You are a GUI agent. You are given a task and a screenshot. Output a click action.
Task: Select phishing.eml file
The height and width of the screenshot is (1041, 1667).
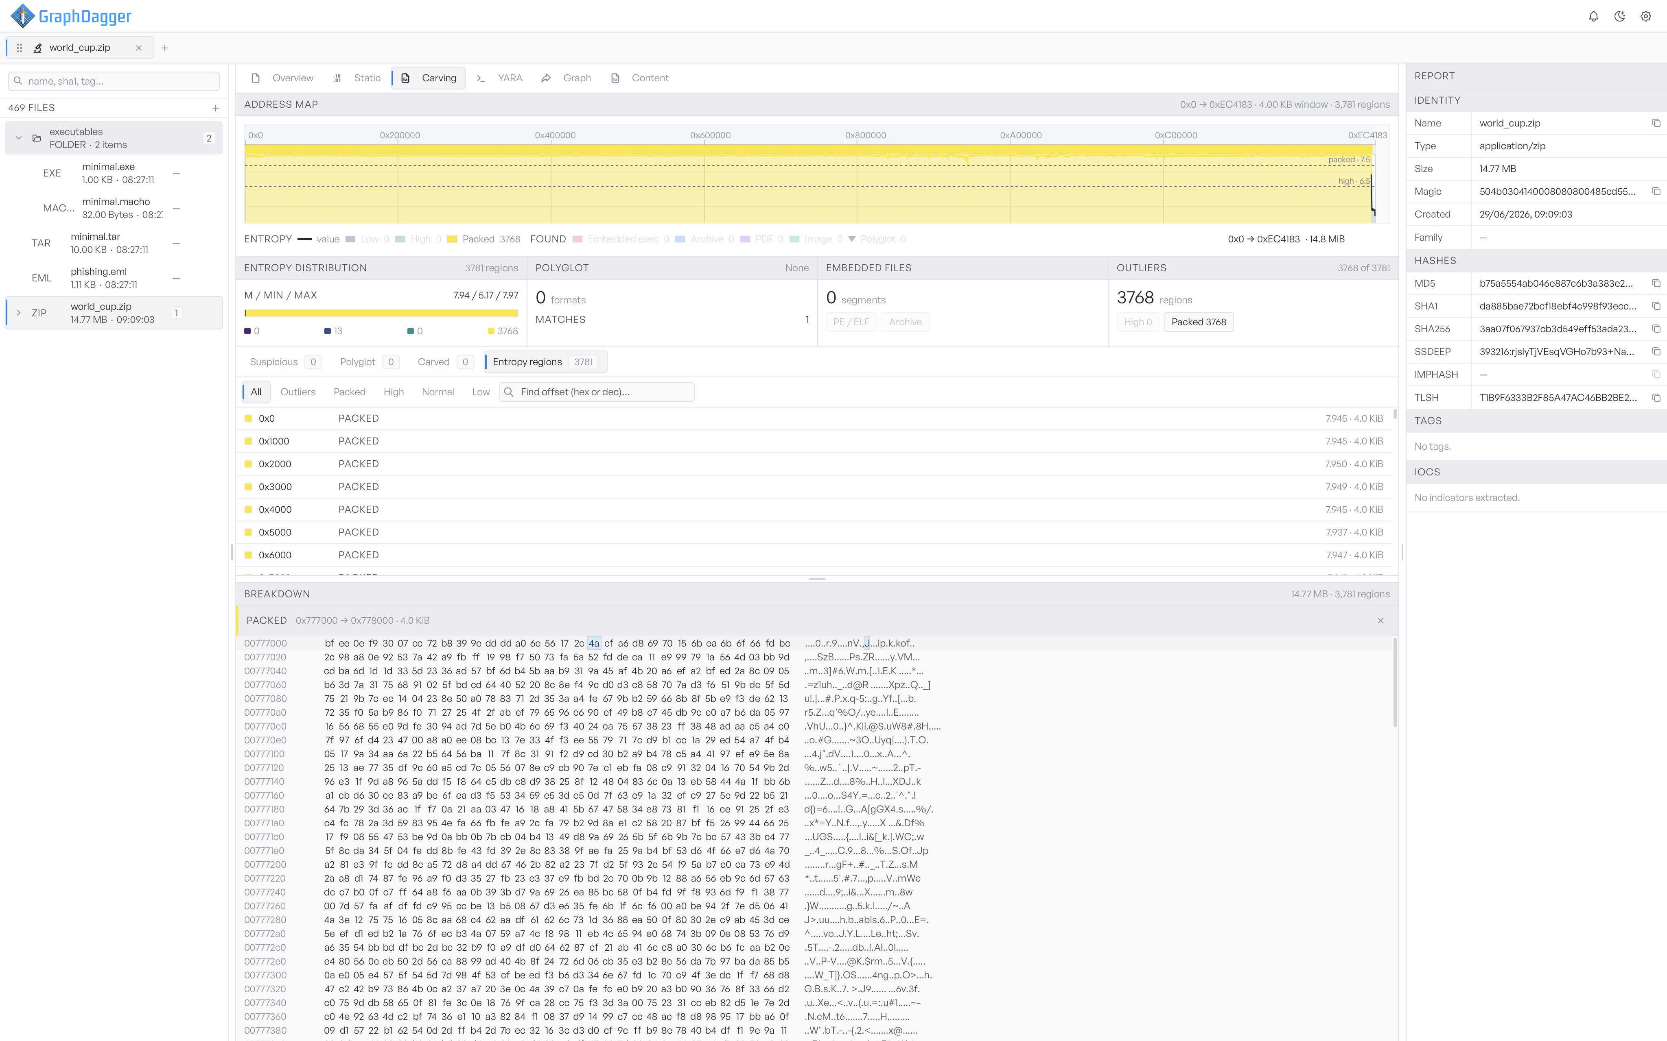coord(114,278)
